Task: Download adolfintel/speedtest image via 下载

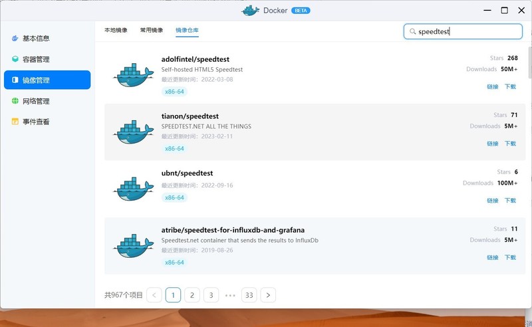Action: (510, 86)
